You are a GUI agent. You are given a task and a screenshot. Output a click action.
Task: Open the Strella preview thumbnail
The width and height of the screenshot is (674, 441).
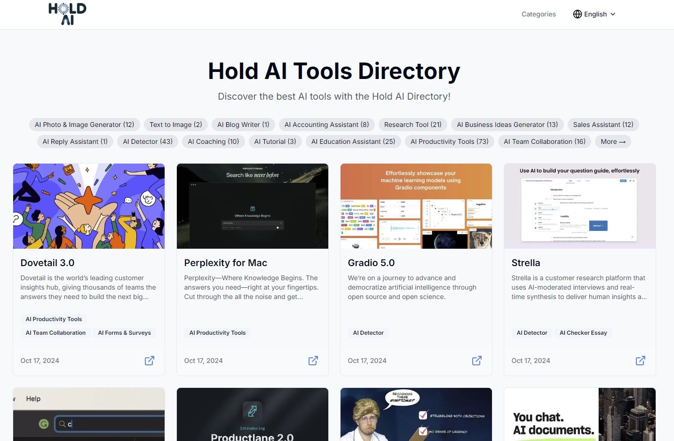580,206
